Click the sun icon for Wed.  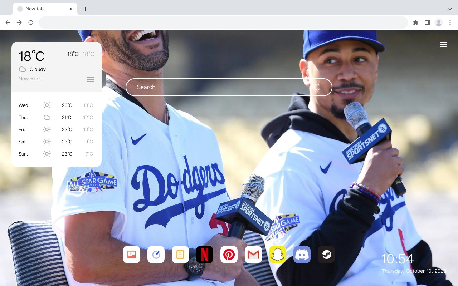(x=47, y=105)
